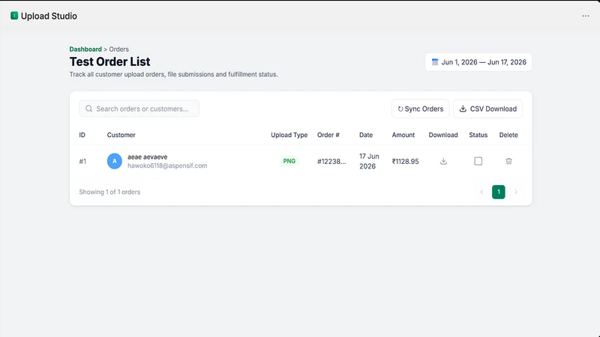Click the Test Order List heading
The image size is (600, 337).
pyautogui.click(x=109, y=61)
